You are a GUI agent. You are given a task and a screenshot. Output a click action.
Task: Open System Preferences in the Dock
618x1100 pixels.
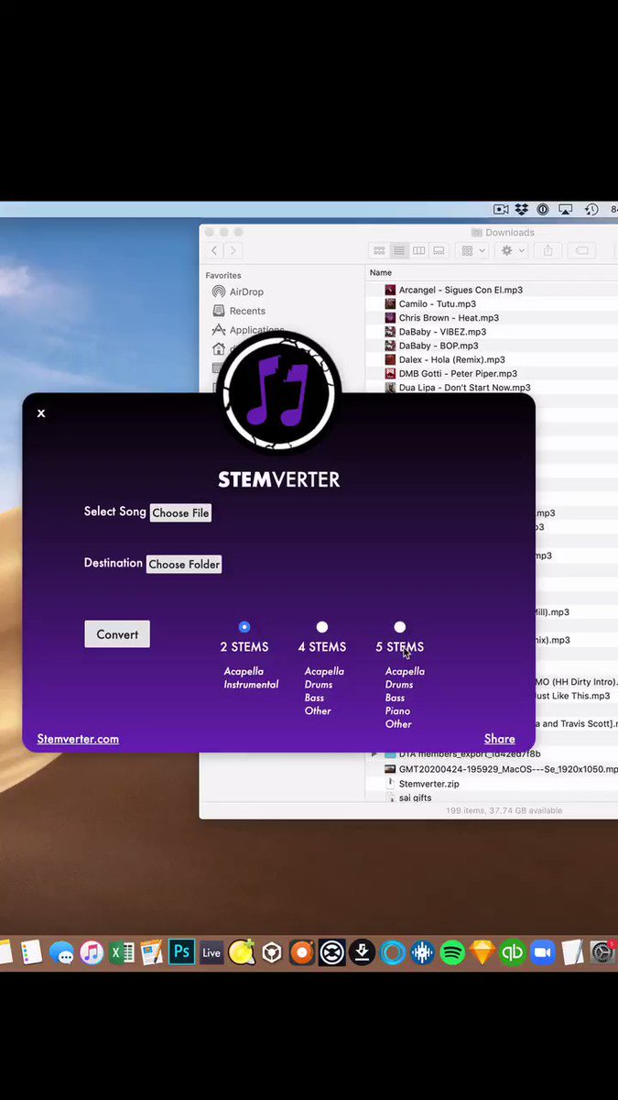[603, 952]
